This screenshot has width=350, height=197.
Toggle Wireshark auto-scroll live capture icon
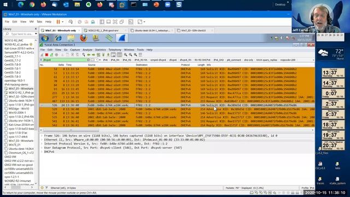click(x=113, y=55)
